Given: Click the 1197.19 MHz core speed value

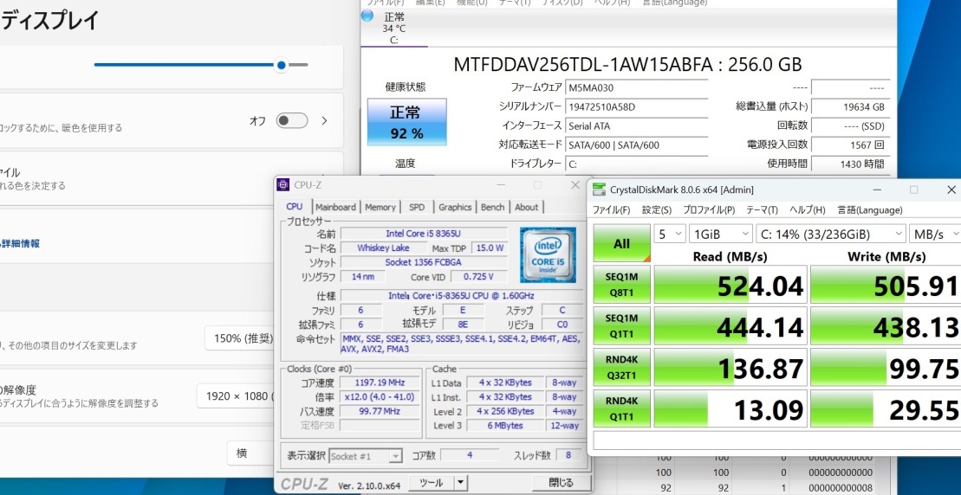Looking at the screenshot, I should pyautogui.click(x=380, y=383).
